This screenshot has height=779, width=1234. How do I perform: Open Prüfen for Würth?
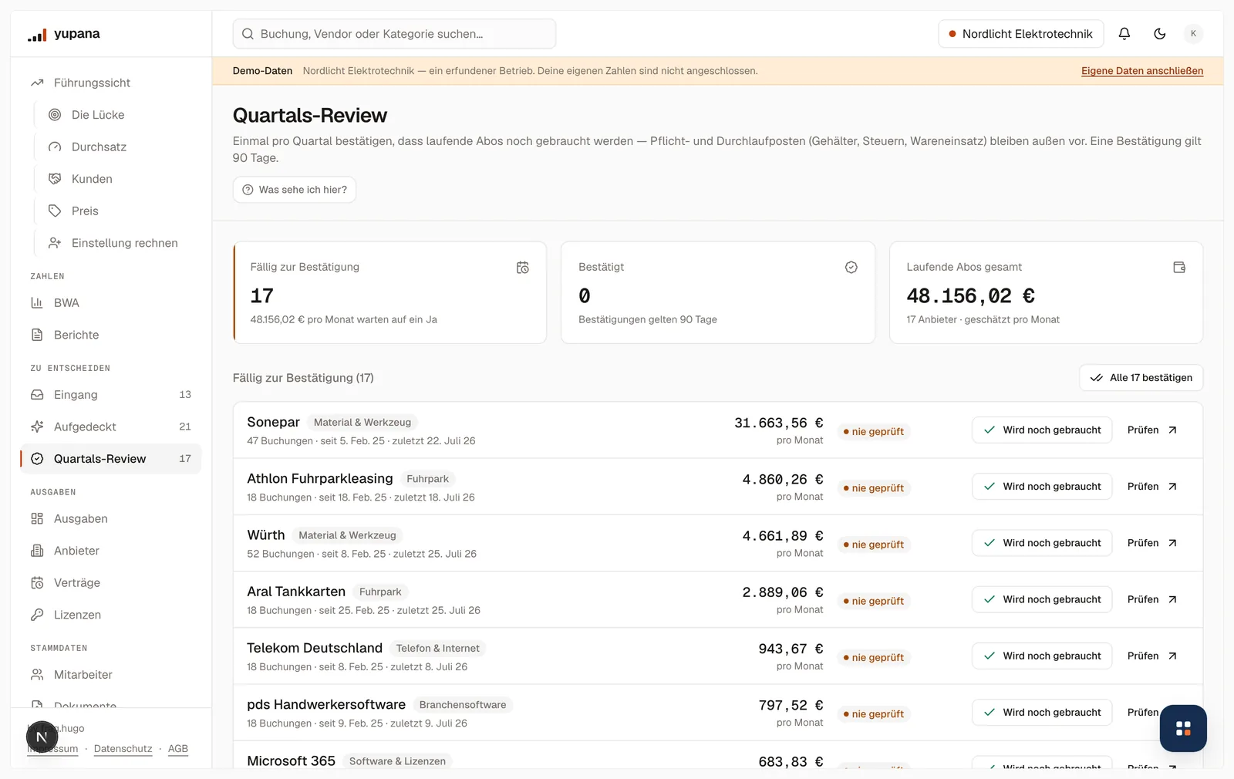[1152, 543]
